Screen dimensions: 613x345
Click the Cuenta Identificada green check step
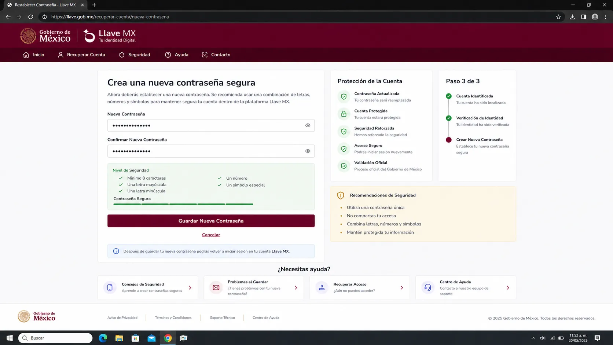pyautogui.click(x=449, y=96)
